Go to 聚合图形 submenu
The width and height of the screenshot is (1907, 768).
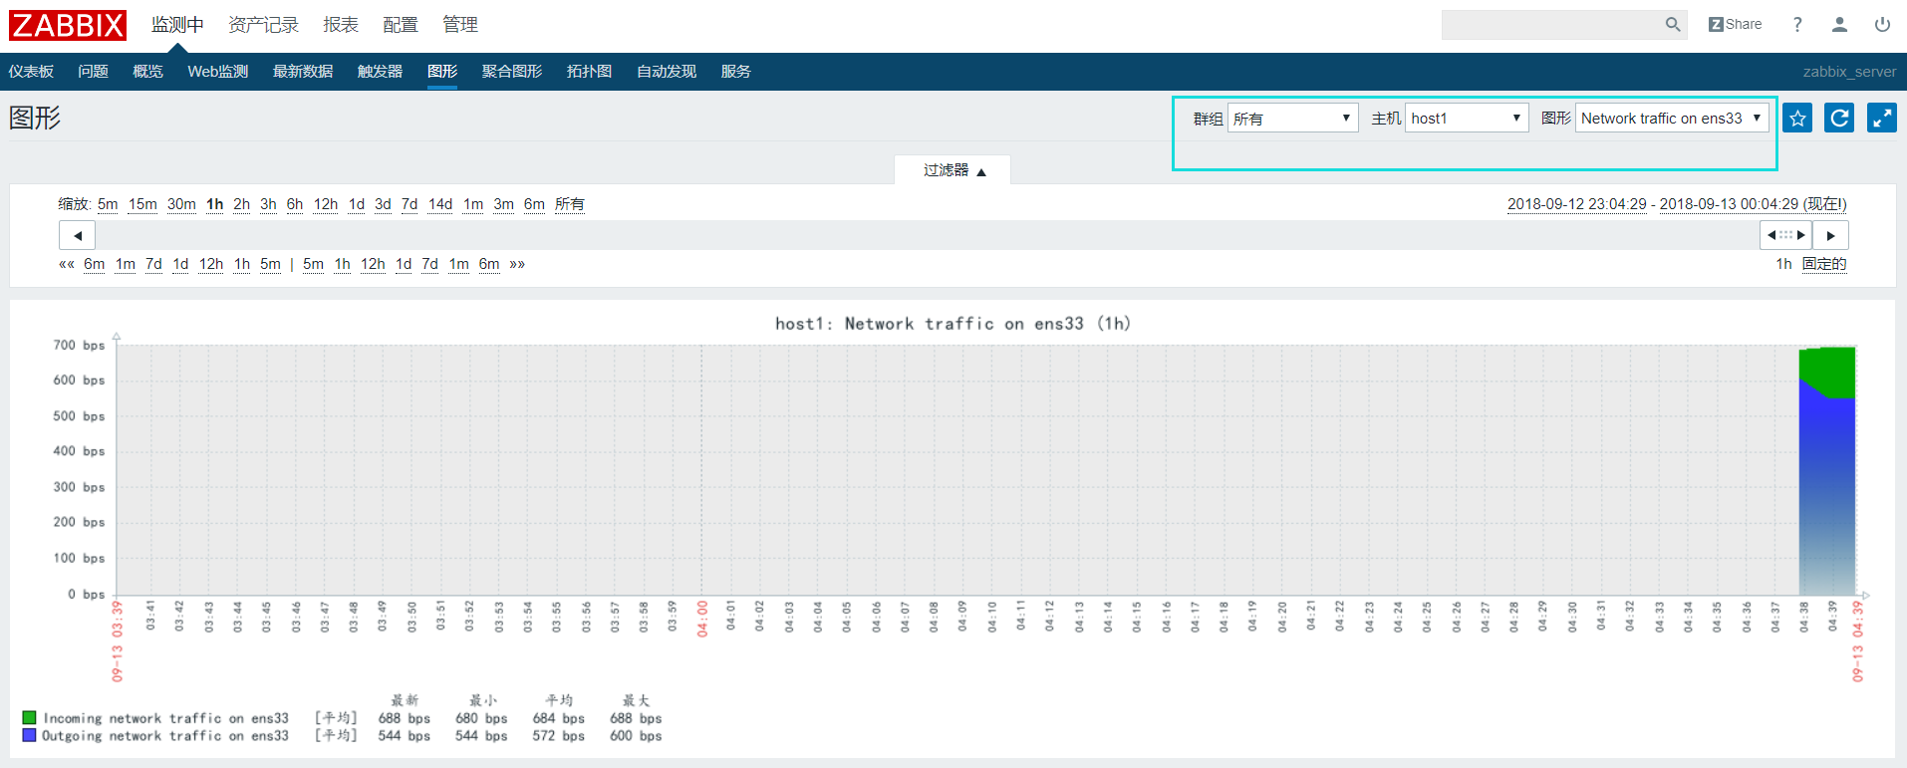(x=512, y=72)
